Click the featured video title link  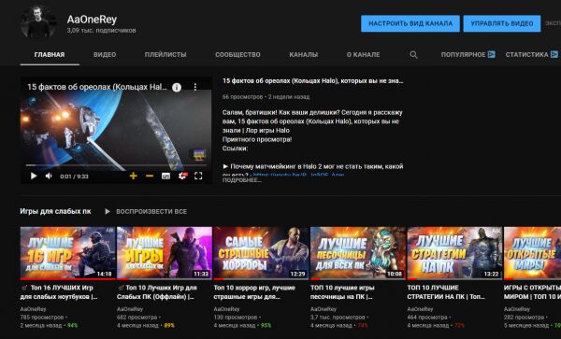click(312, 81)
